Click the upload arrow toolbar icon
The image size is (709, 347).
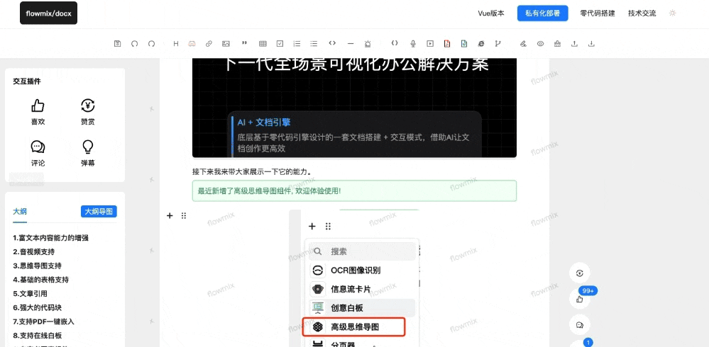click(574, 44)
